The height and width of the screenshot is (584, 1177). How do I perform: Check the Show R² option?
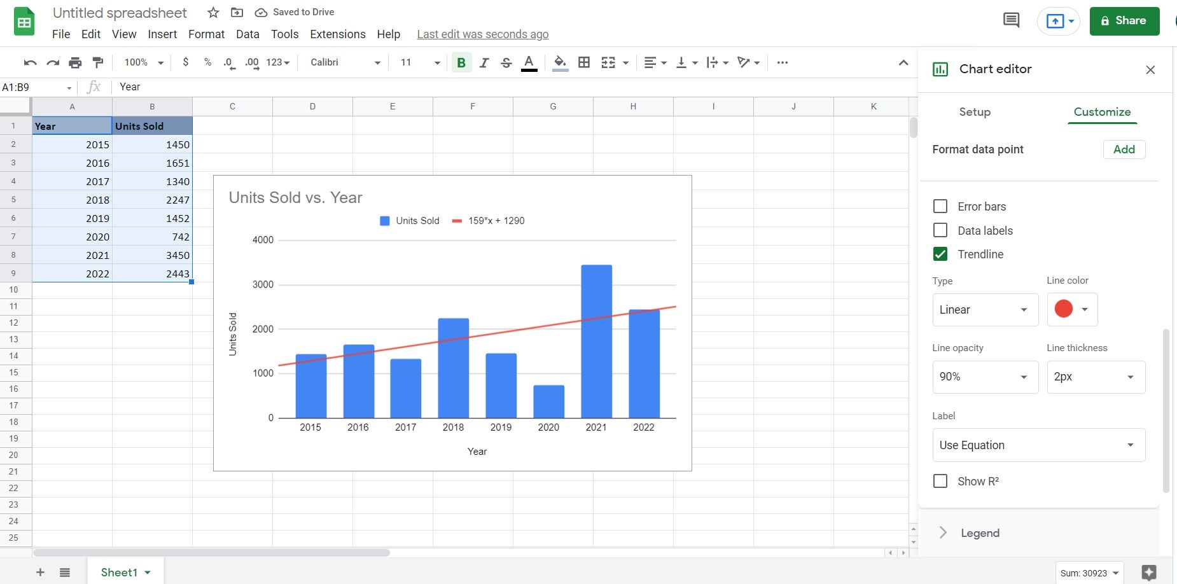941,481
